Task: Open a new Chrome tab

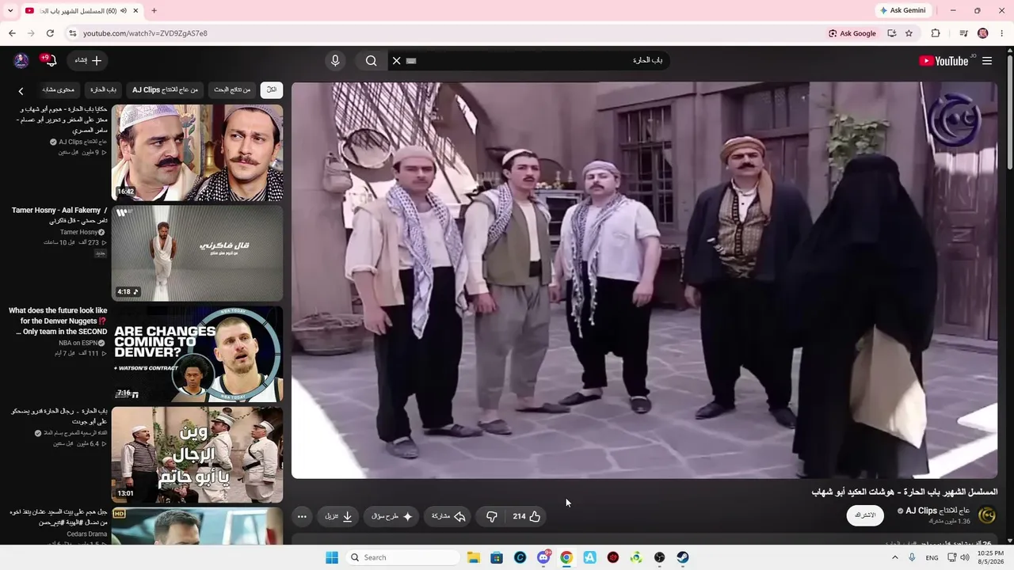Action: 154,10
